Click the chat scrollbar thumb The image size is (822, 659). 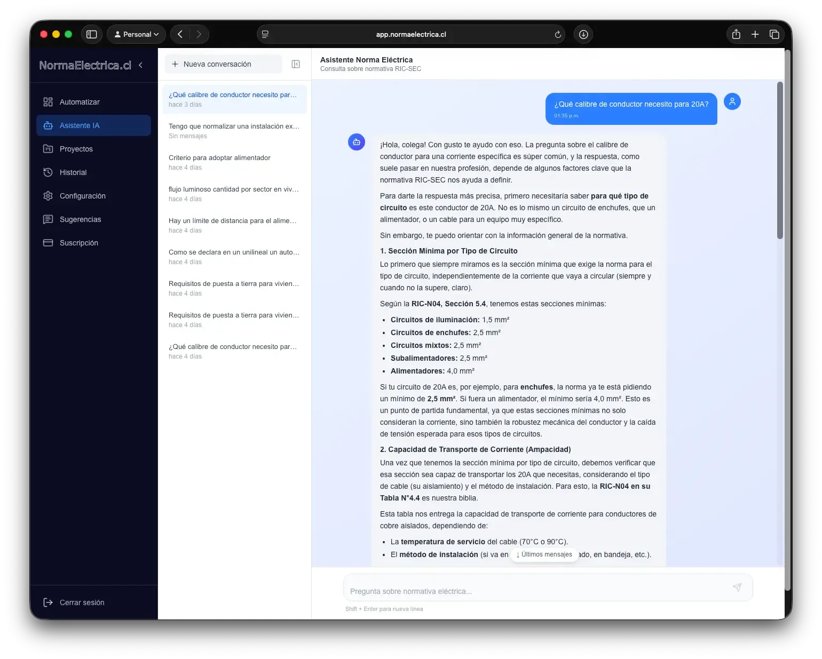780,160
